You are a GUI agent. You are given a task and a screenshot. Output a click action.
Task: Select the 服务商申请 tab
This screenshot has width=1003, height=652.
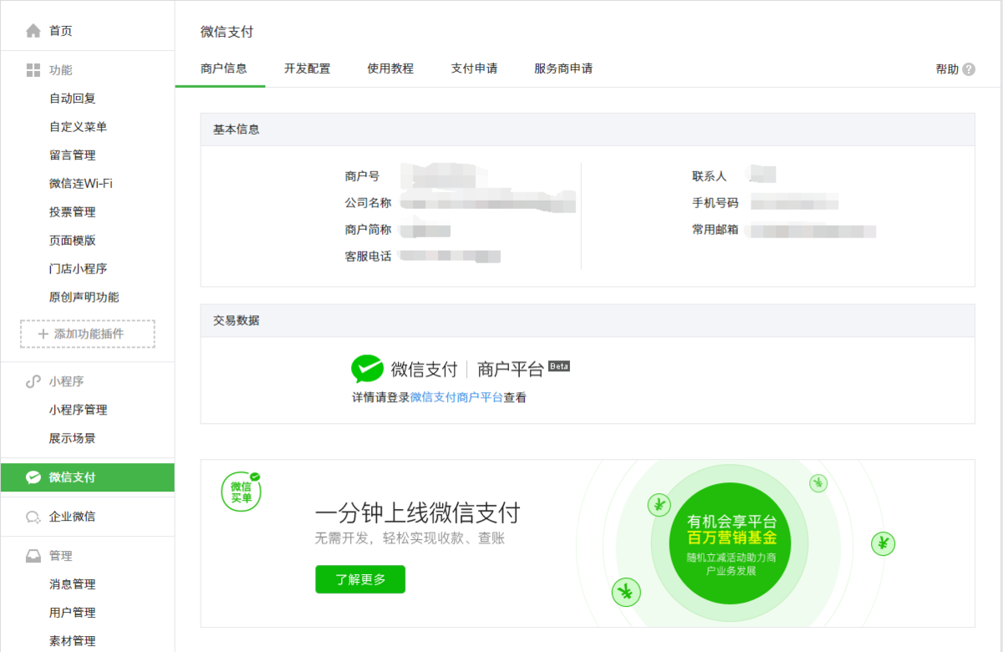click(x=563, y=69)
